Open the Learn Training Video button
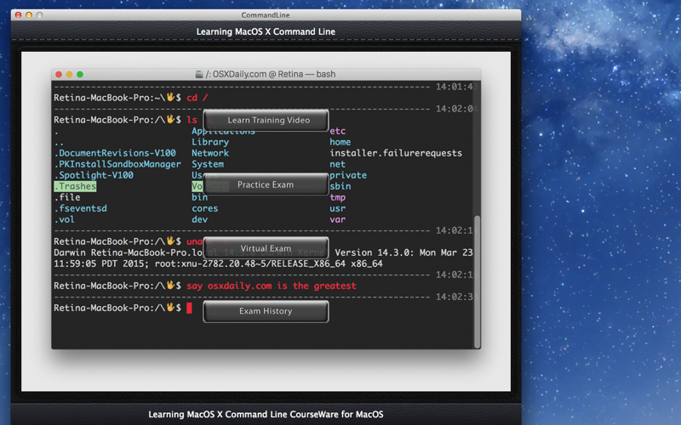This screenshot has height=425, width=681. (x=266, y=120)
